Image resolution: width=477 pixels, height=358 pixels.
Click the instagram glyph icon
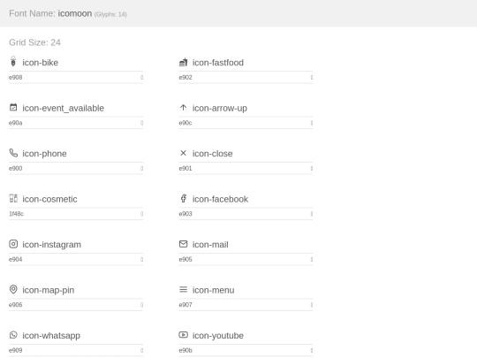click(x=13, y=244)
